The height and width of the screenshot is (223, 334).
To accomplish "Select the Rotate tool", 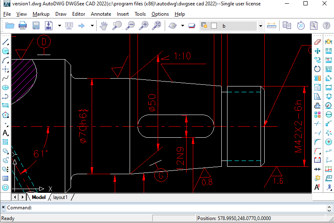I will click(317, 69).
